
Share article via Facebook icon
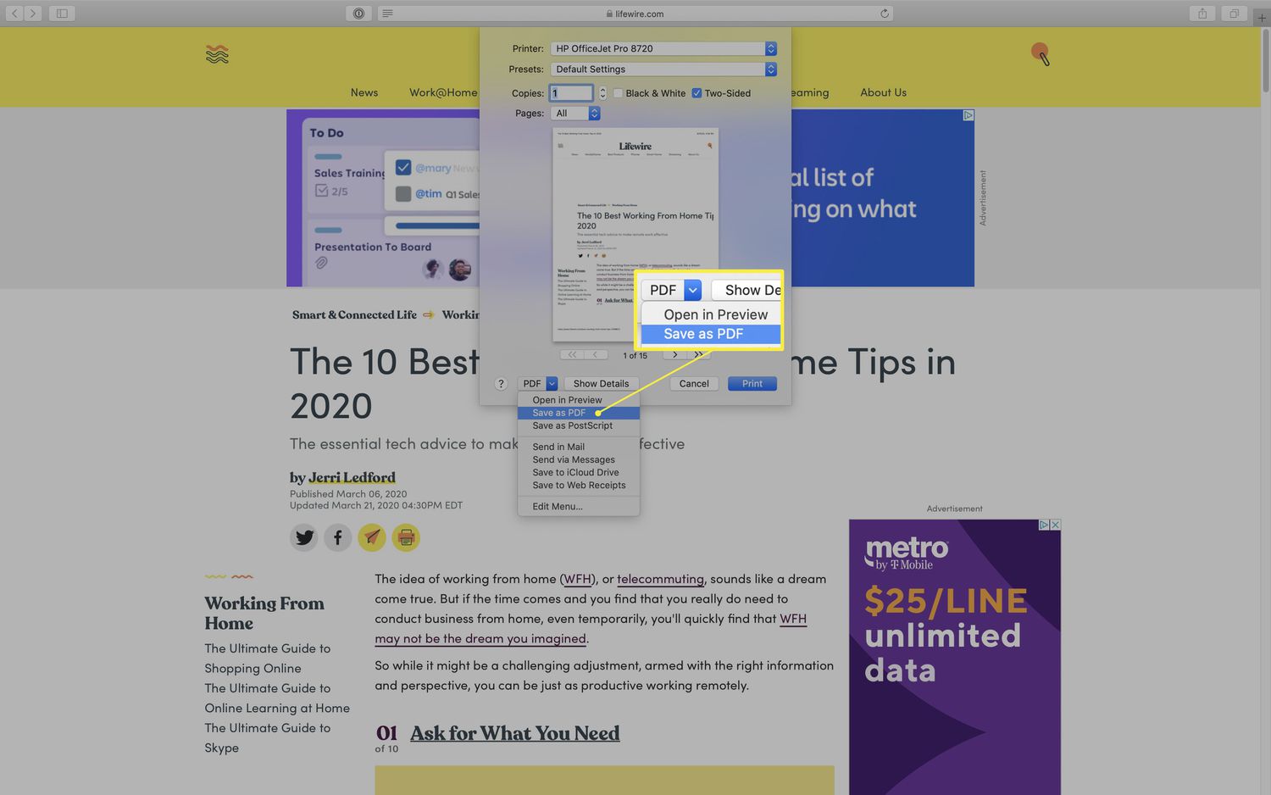338,537
